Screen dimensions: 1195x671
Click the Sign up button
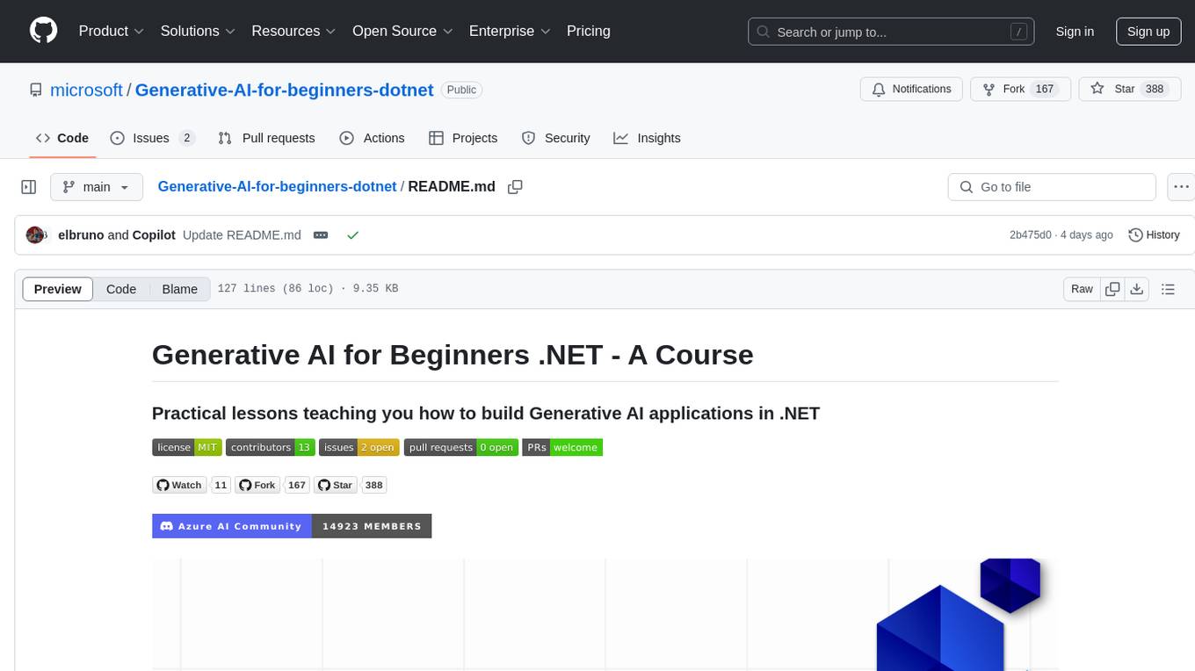coord(1148,32)
